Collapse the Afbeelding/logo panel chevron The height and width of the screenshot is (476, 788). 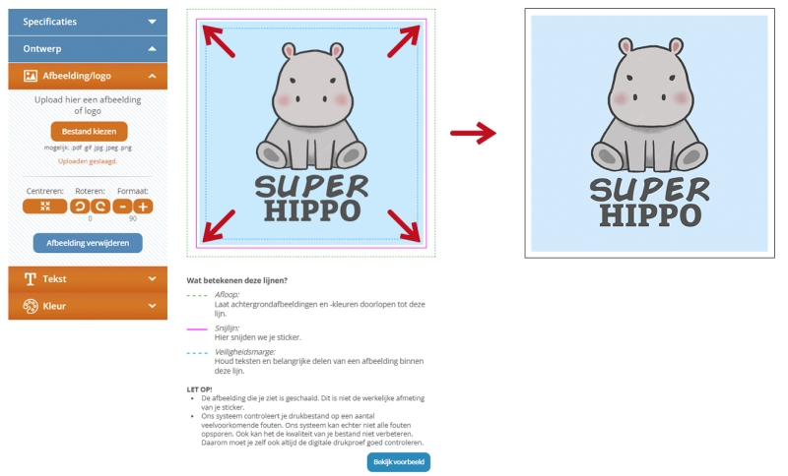(x=153, y=76)
